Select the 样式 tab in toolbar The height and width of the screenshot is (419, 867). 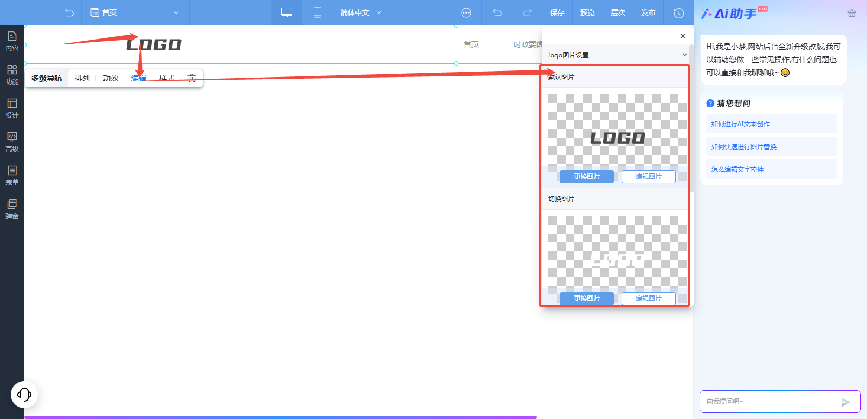point(167,78)
